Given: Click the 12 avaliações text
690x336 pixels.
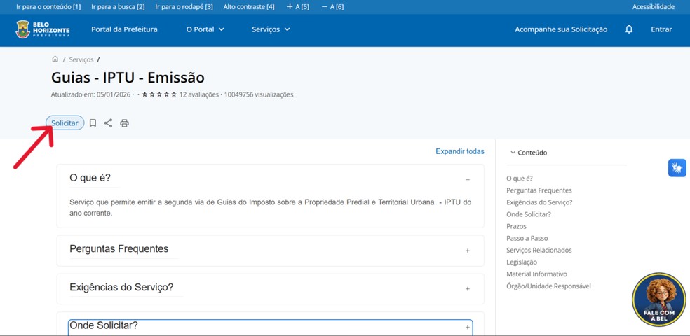Looking at the screenshot, I should (x=198, y=94).
